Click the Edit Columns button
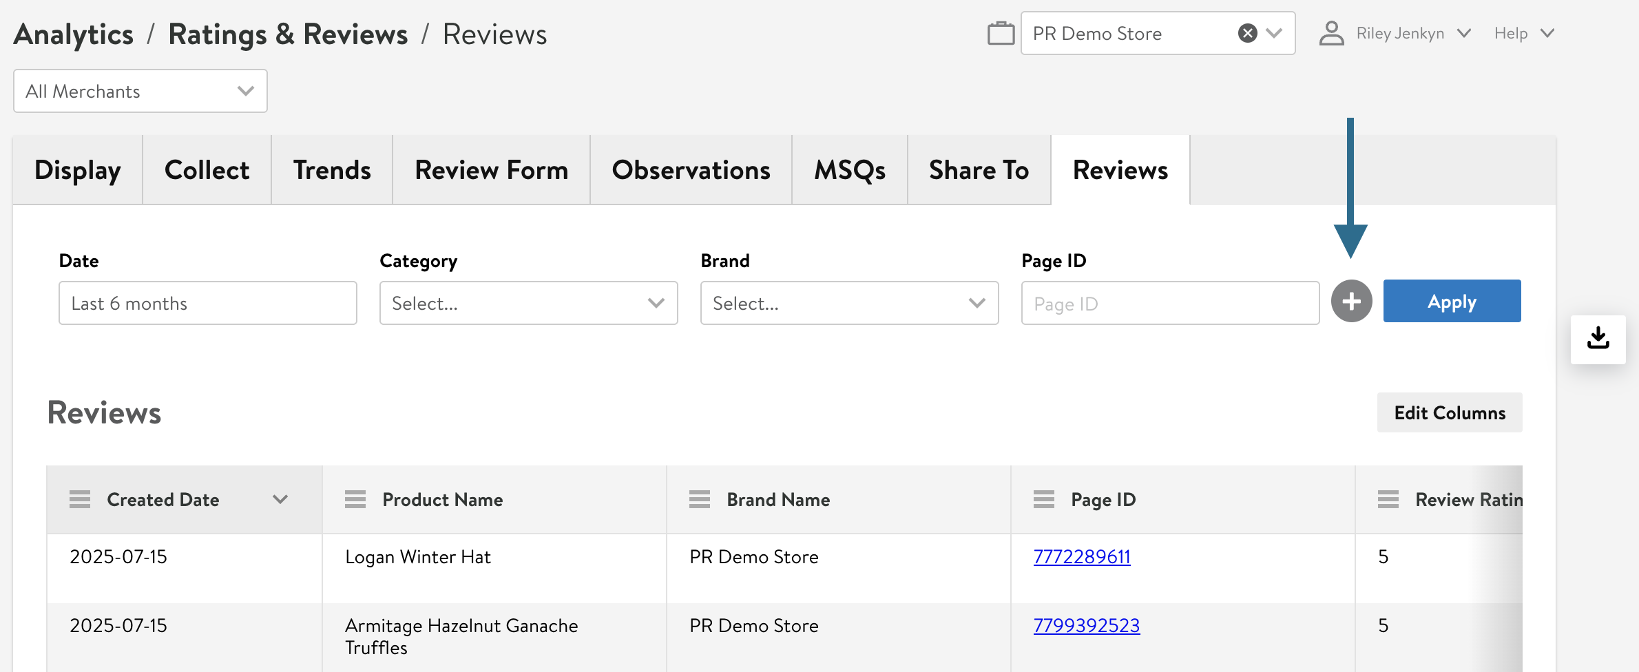The image size is (1639, 672). (1450, 413)
